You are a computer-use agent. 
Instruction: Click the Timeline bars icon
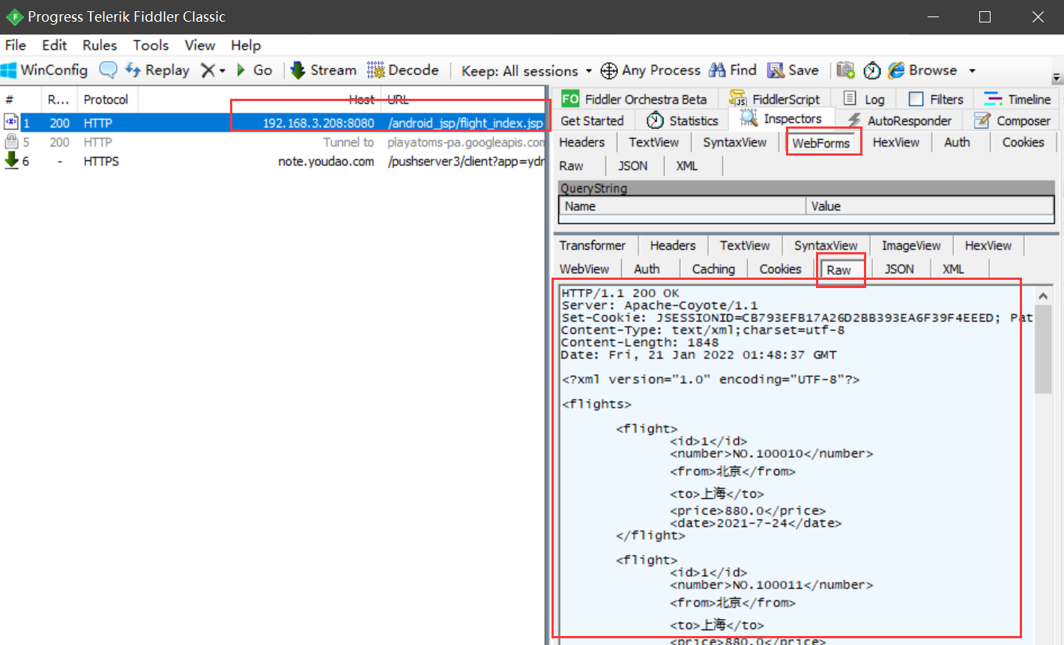pos(994,99)
